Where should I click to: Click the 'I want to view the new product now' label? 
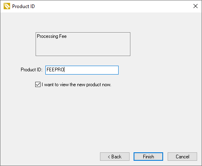coord(77,85)
